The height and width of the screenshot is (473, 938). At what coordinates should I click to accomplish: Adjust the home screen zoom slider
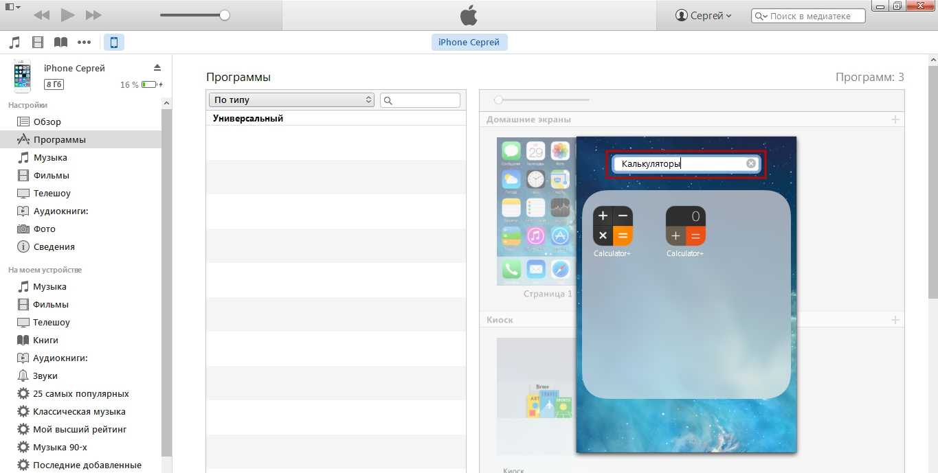point(499,100)
